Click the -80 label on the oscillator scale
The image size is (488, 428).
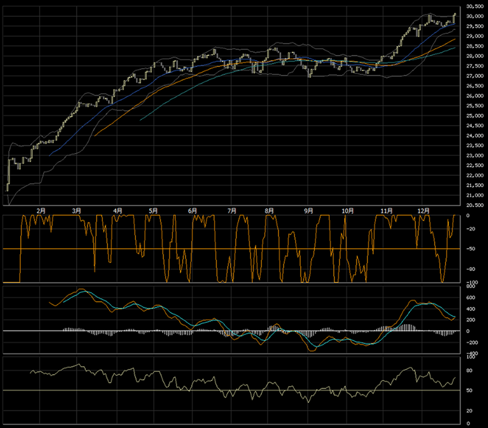pyautogui.click(x=471, y=270)
